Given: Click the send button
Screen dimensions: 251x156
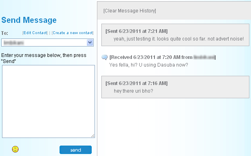Looking at the screenshot, I should pyautogui.click(x=76, y=150).
